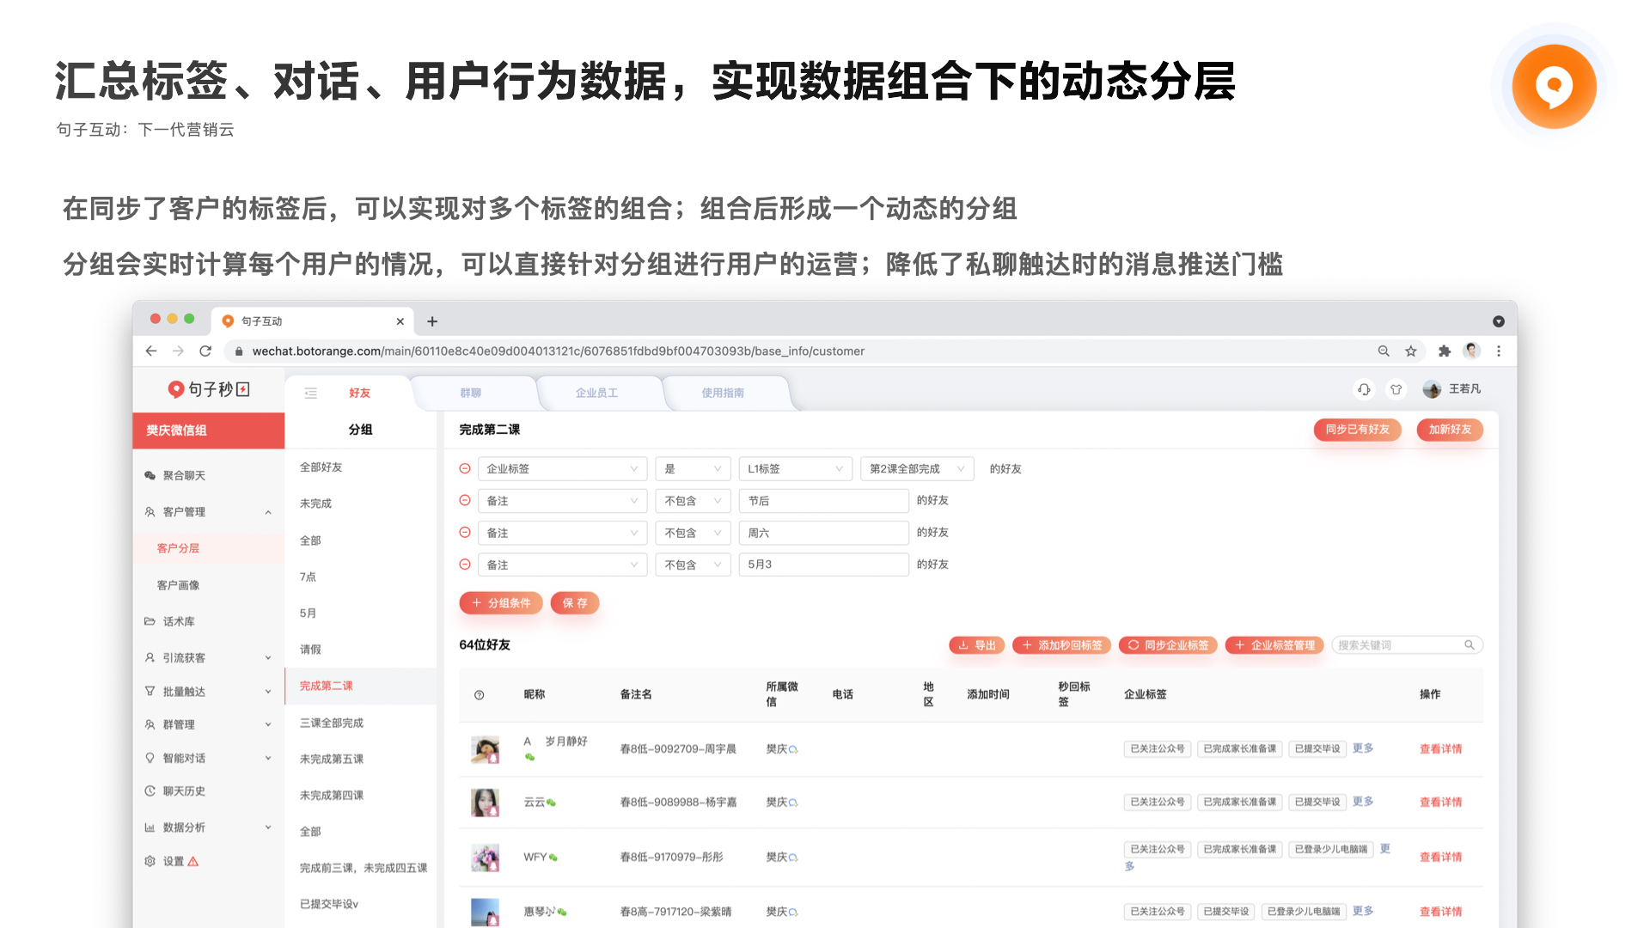
Task: Click the 同步企业标签 button
Action: pos(1168,645)
